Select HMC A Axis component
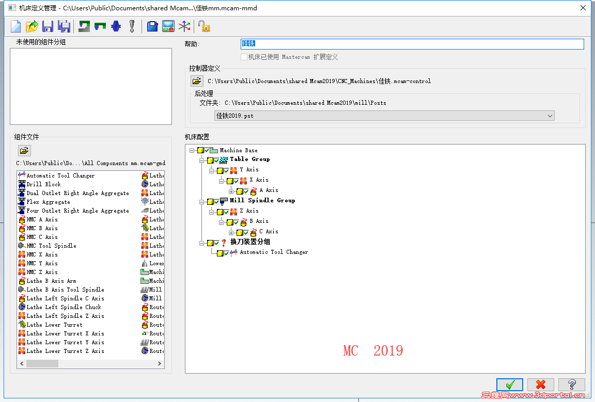Screen dimensions: 595x402 pos(42,219)
